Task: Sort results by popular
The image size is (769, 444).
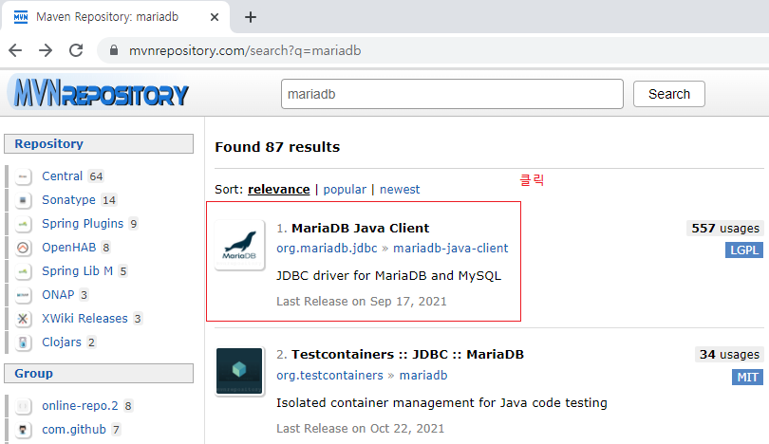Action: tap(345, 189)
